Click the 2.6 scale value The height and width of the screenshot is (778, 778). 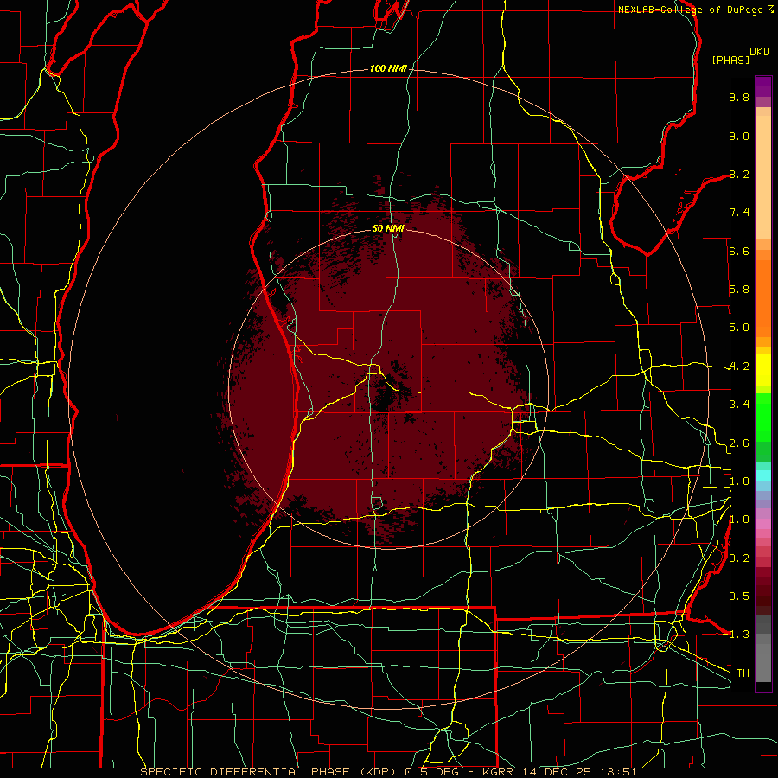[739, 443]
